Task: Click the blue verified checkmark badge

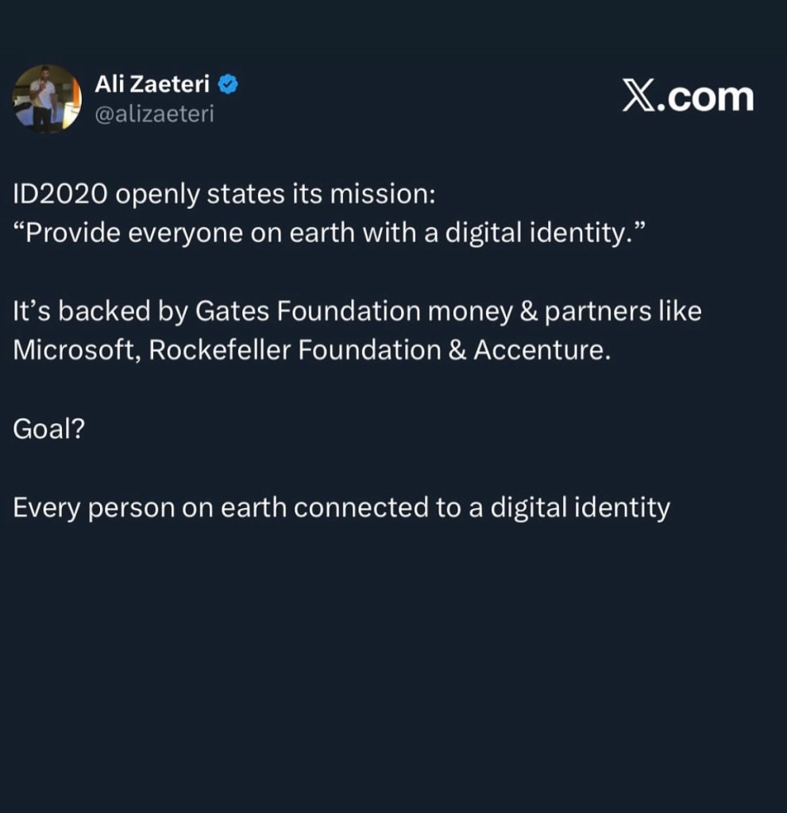Action: pos(230,83)
